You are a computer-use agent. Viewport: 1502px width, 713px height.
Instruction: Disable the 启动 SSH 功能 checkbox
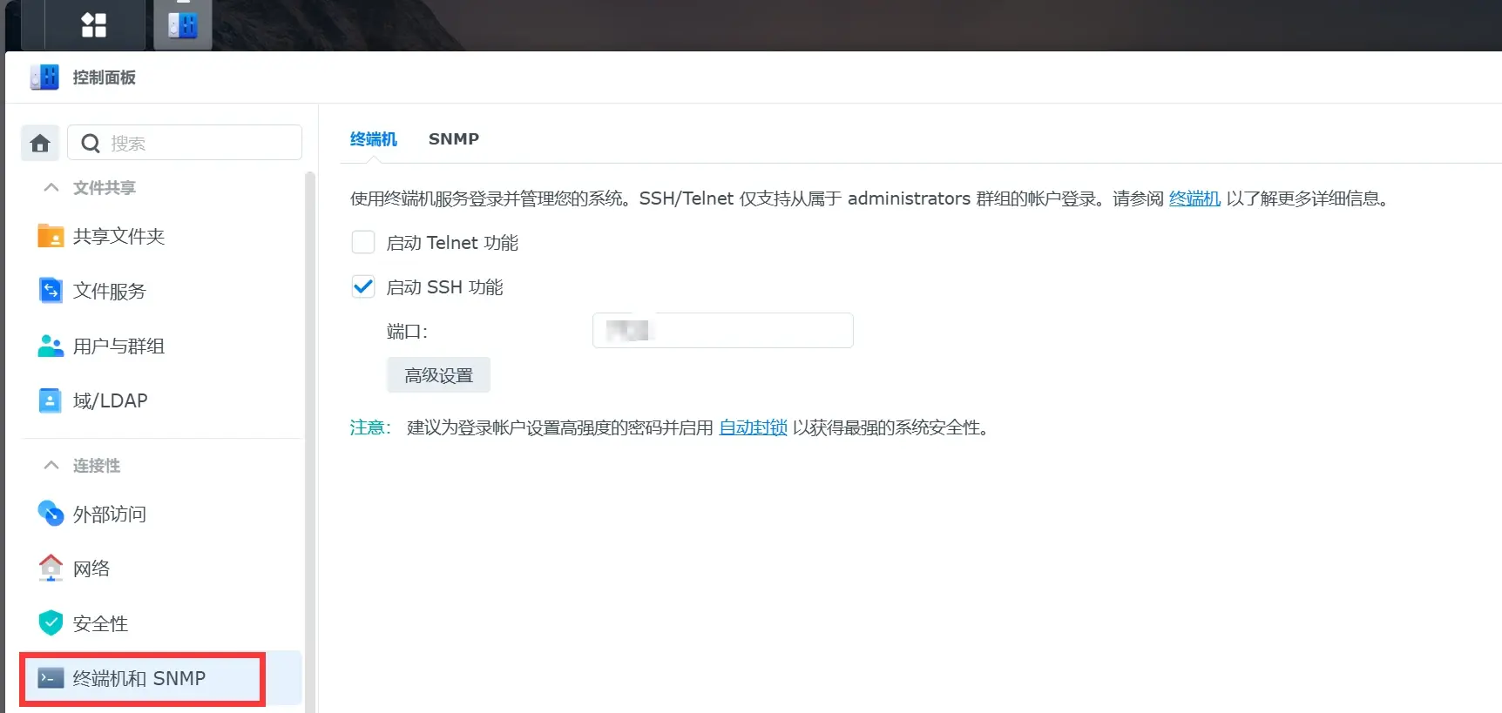pos(363,286)
